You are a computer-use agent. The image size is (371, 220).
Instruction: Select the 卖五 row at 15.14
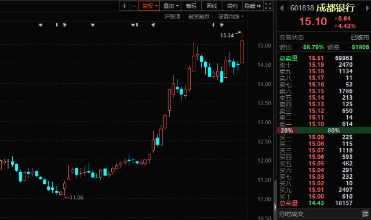click(324, 98)
